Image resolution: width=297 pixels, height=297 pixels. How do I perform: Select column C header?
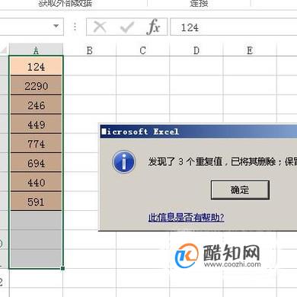pyautogui.click(x=142, y=50)
